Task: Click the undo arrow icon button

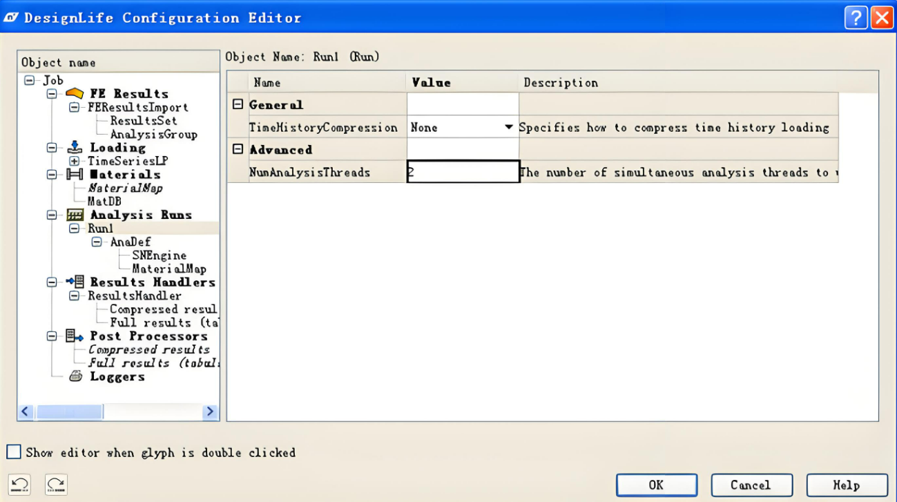Action: (19, 484)
